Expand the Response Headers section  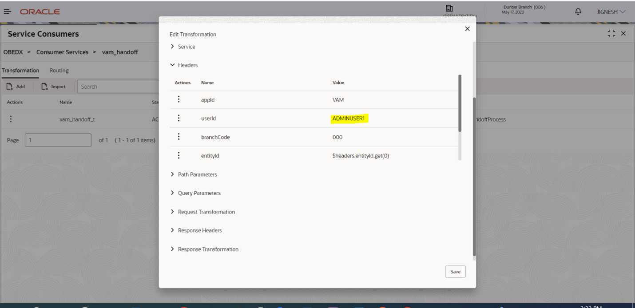click(x=172, y=230)
